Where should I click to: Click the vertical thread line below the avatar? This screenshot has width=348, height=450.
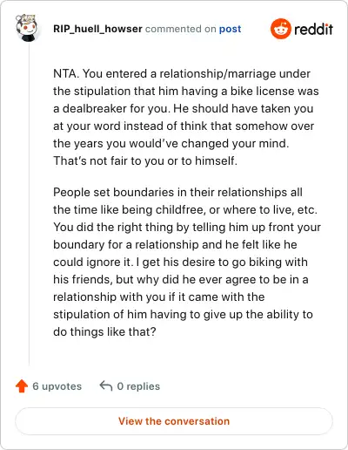click(x=29, y=203)
